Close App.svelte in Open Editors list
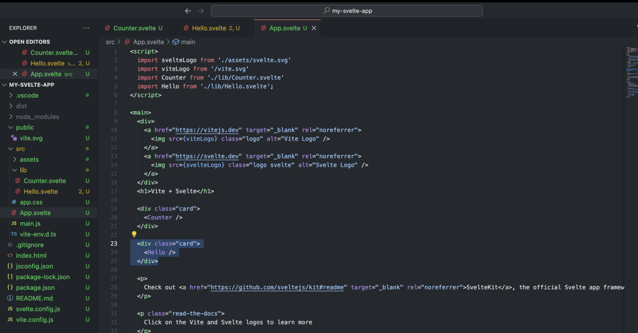 pos(15,74)
